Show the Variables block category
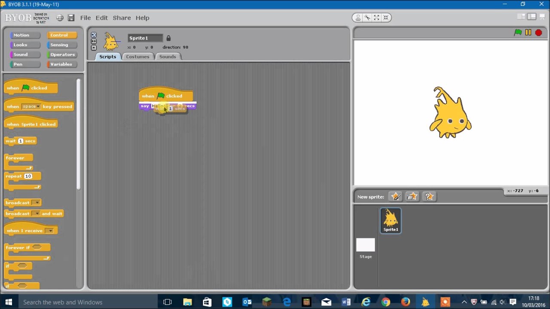 [61, 64]
